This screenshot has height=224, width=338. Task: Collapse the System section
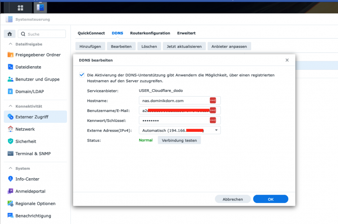coord(10,168)
